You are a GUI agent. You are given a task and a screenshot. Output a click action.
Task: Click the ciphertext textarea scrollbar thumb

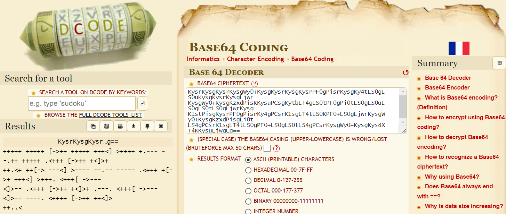402,106
